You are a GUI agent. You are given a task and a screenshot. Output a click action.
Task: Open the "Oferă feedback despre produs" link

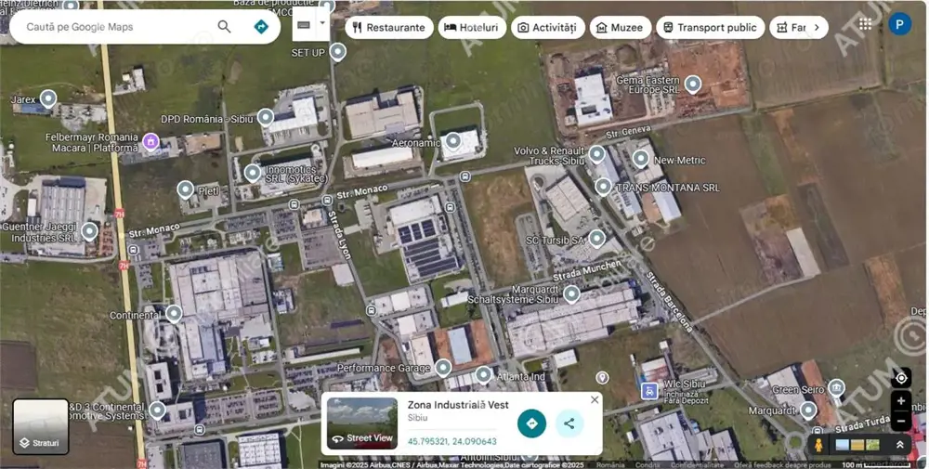tap(782, 465)
